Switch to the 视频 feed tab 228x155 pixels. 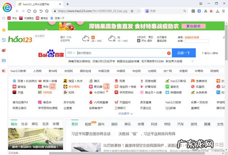coord(88,124)
